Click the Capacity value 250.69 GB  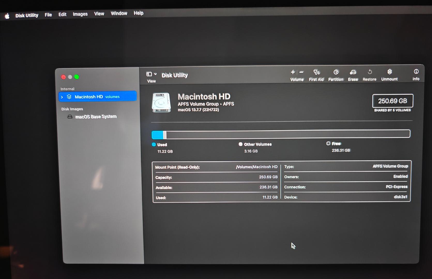pyautogui.click(x=268, y=177)
